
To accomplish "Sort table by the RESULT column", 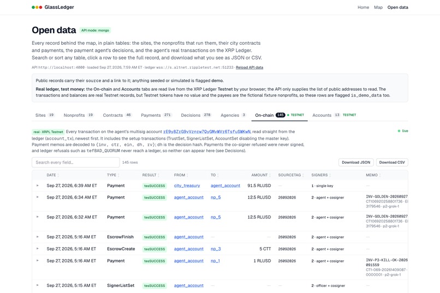I will click(151, 175).
